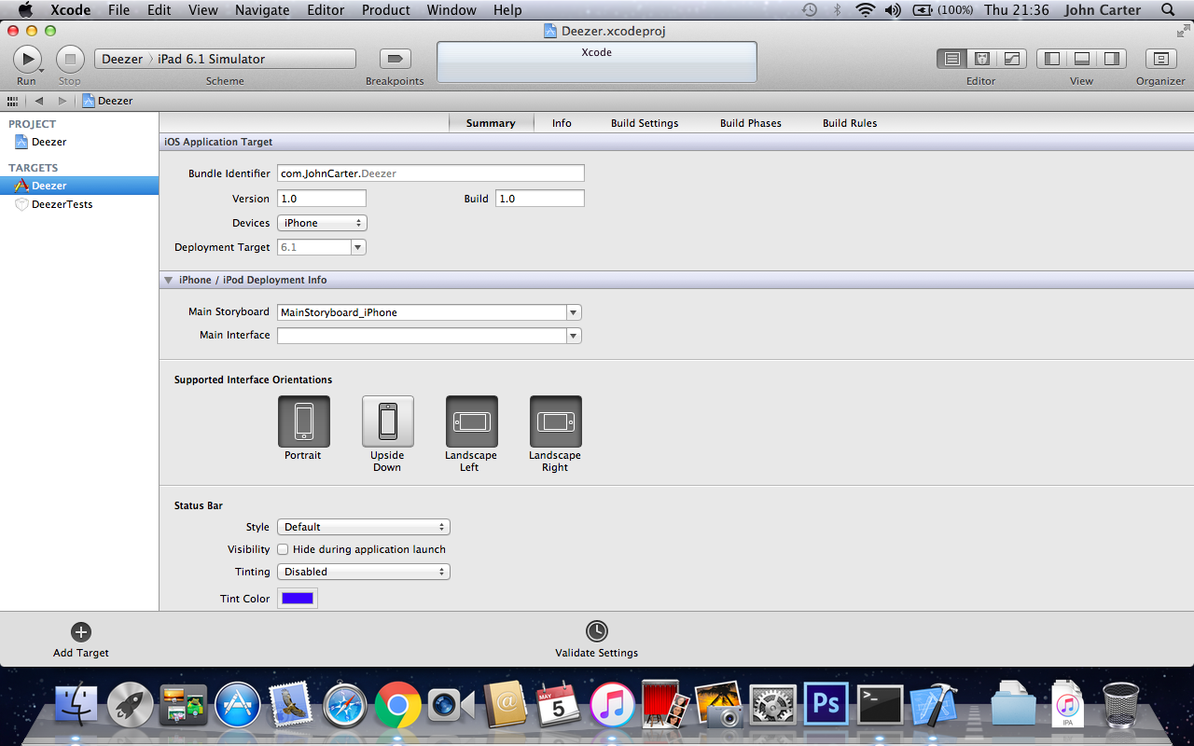
Task: Open Time Machine menu bar icon
Action: [810, 10]
